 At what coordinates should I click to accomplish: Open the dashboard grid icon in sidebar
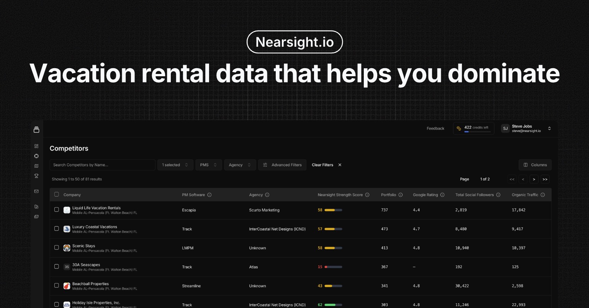point(36,146)
